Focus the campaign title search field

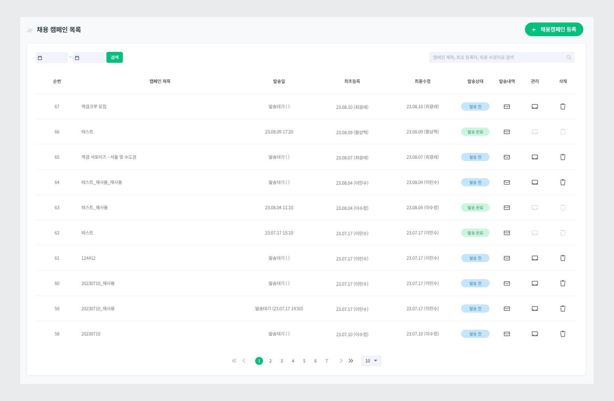(x=502, y=57)
